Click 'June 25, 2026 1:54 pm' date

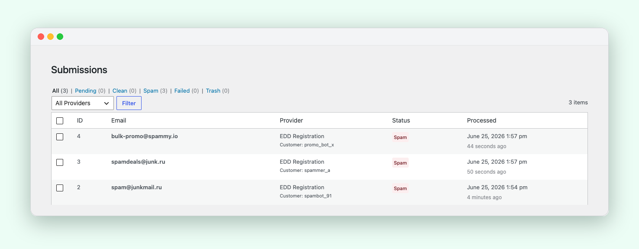(x=497, y=188)
